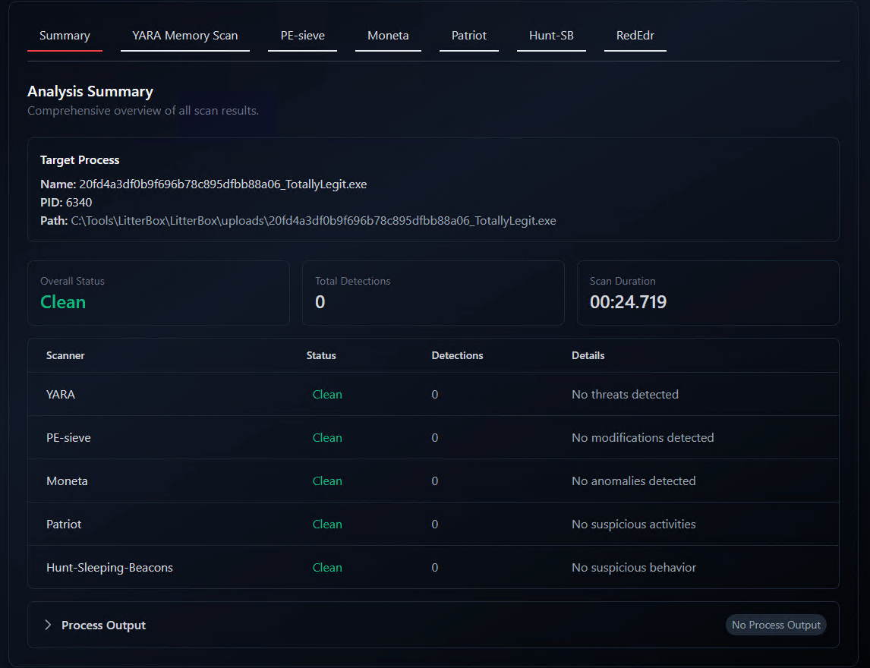Select the Summary tab
Viewport: 870px width, 668px height.
tap(65, 36)
